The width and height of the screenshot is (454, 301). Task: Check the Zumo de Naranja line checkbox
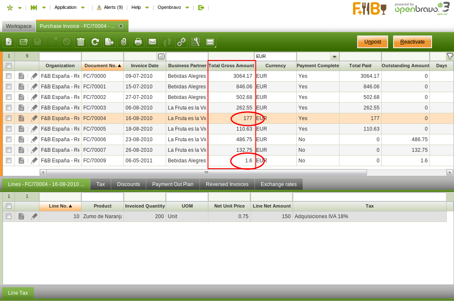click(8, 216)
